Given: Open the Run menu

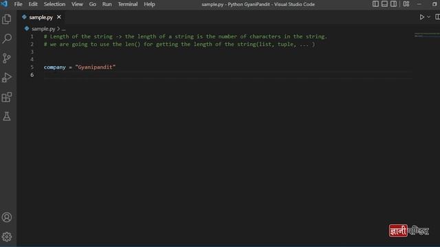Looking at the screenshot, I should click(107, 4).
